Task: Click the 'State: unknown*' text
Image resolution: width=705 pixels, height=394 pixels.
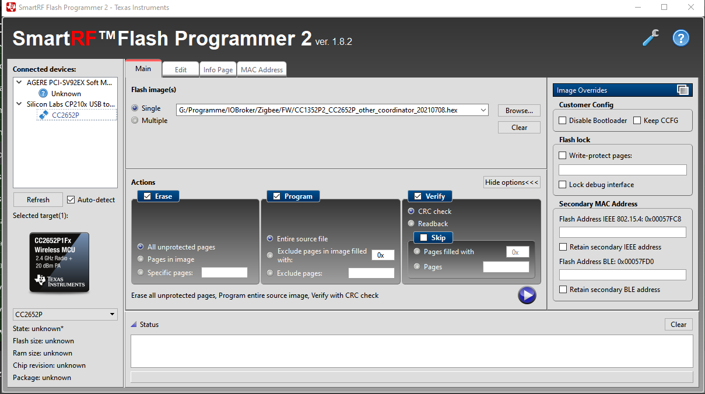Action: click(38, 329)
